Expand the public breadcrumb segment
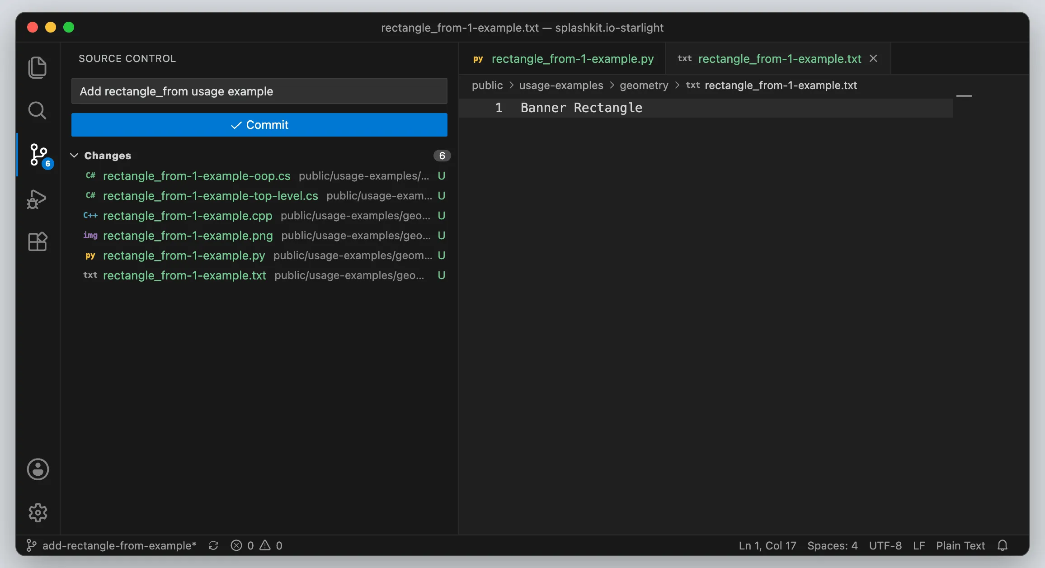 tap(487, 85)
